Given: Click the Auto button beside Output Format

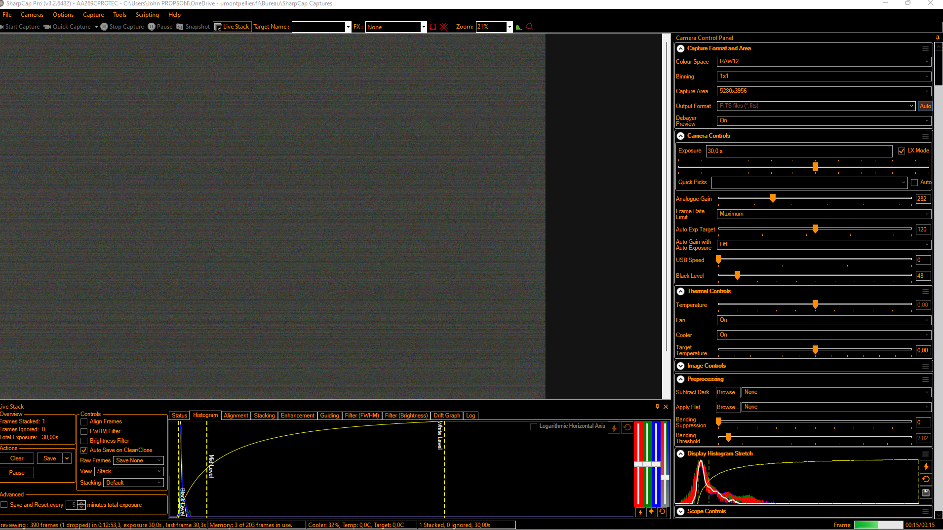Looking at the screenshot, I should click(x=925, y=106).
